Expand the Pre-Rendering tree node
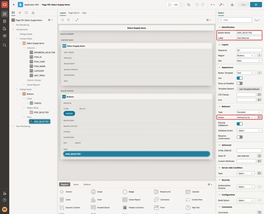The image size is (264, 214). (13, 25)
